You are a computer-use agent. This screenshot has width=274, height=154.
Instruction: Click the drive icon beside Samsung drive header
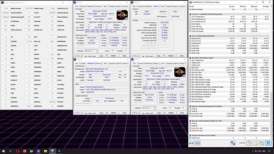point(190,14)
